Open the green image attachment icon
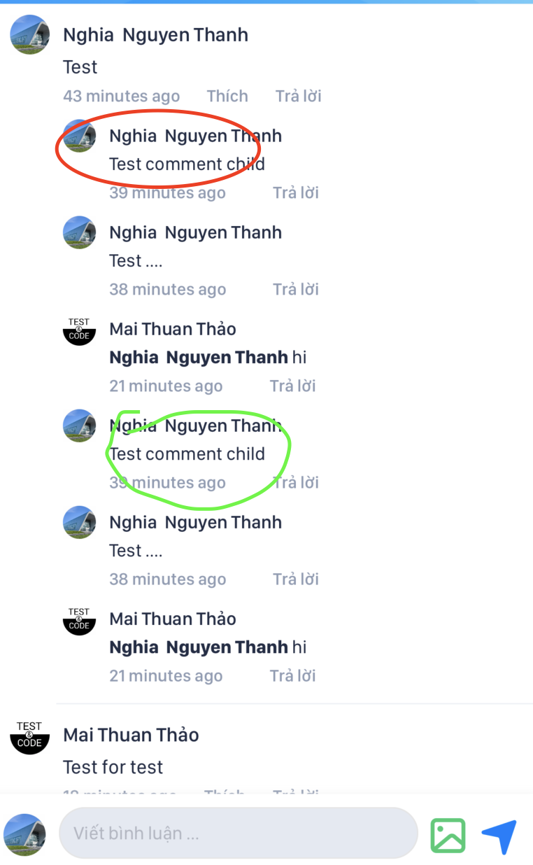The image size is (533, 865). pos(448,835)
